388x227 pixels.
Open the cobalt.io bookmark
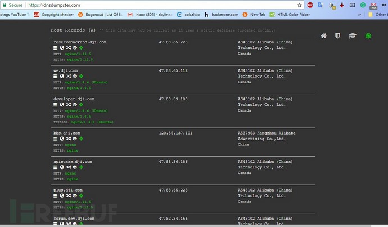tap(188, 15)
